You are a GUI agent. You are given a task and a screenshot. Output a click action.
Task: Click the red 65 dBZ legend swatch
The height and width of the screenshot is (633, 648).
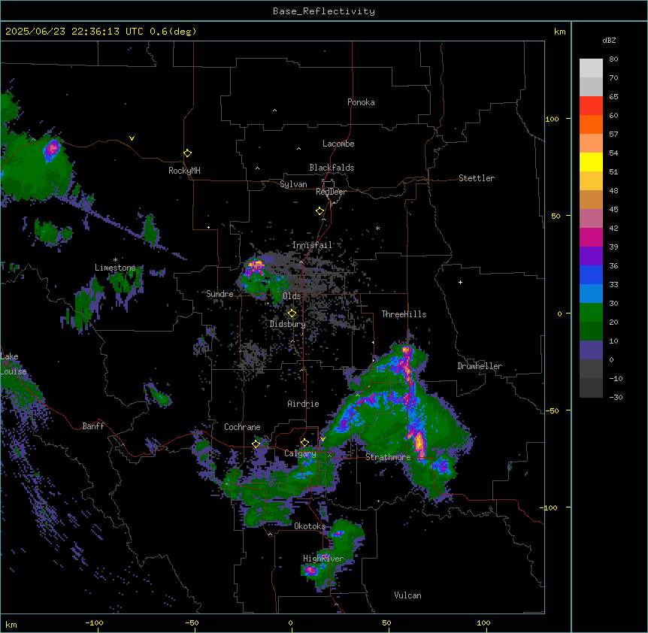(x=591, y=105)
